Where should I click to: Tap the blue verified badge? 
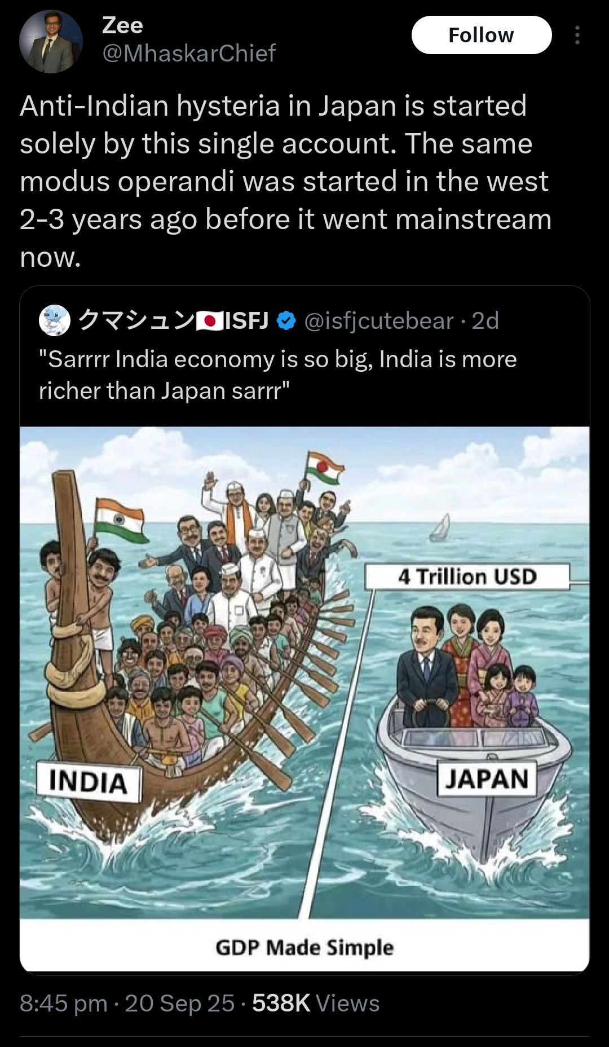[x=286, y=320]
